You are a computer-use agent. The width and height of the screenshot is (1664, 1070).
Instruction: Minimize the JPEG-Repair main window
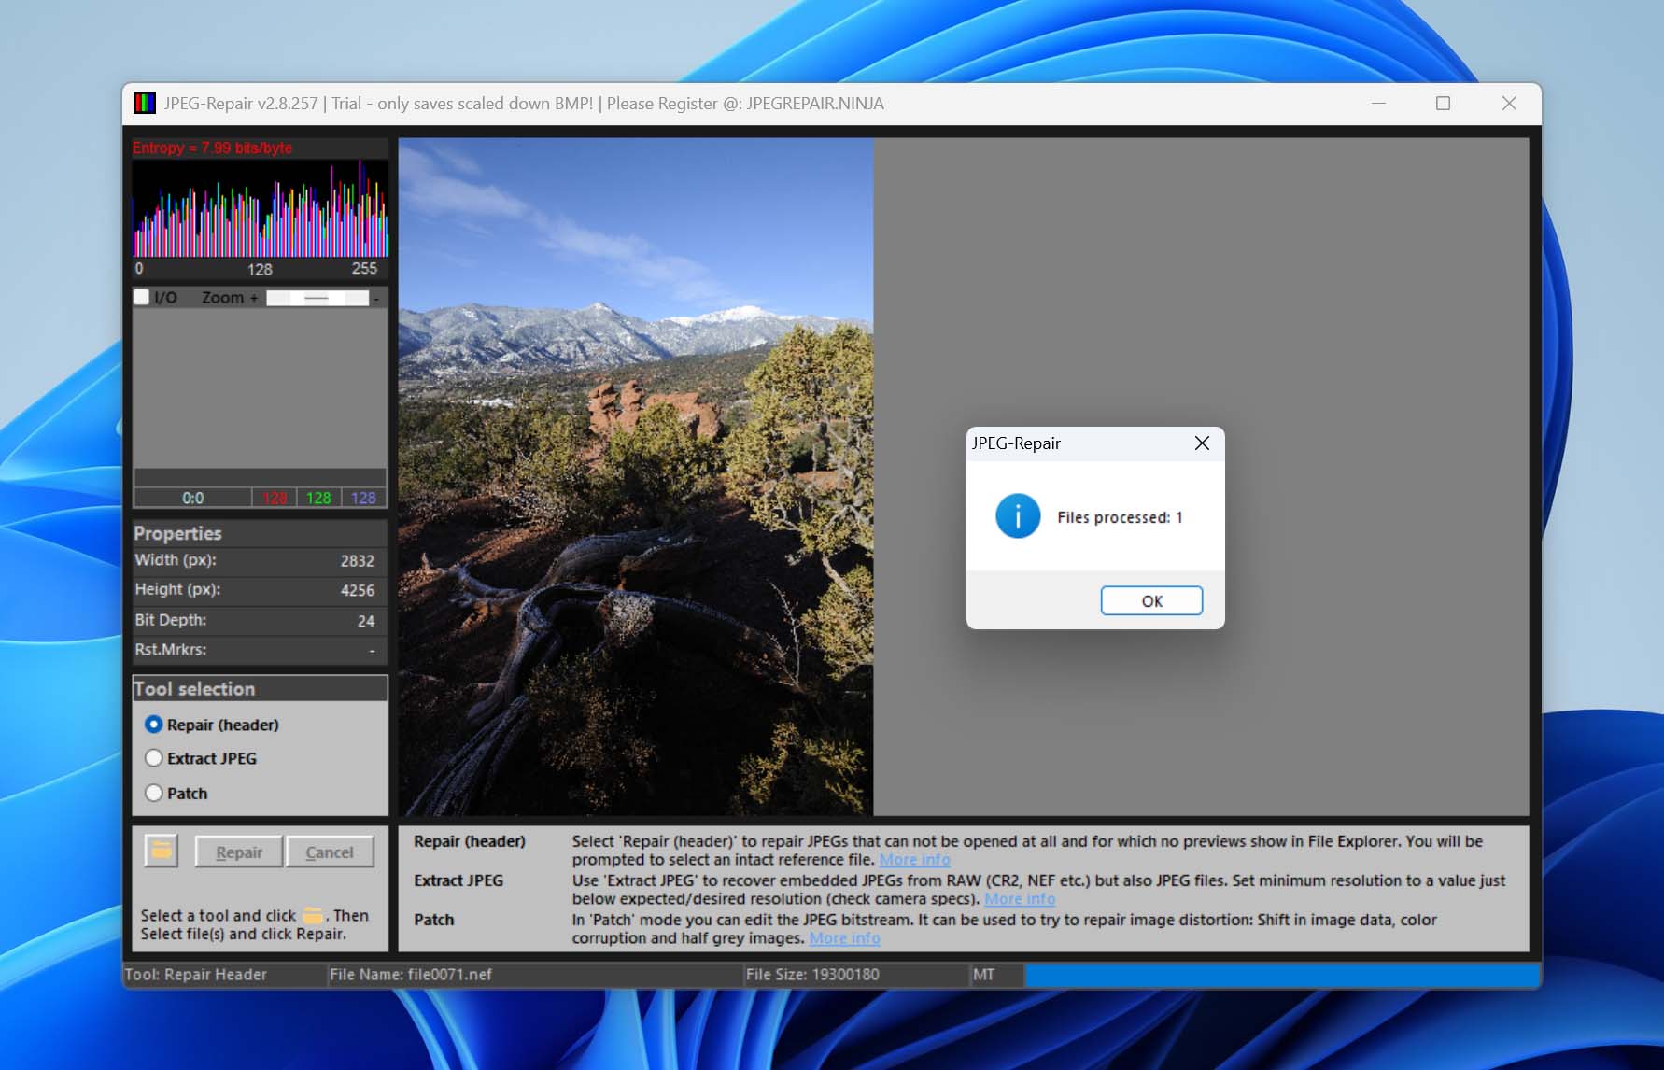pos(1378,104)
